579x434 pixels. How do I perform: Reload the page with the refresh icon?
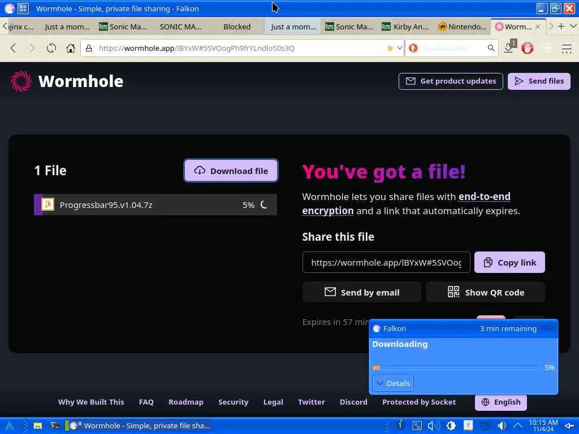coord(51,48)
